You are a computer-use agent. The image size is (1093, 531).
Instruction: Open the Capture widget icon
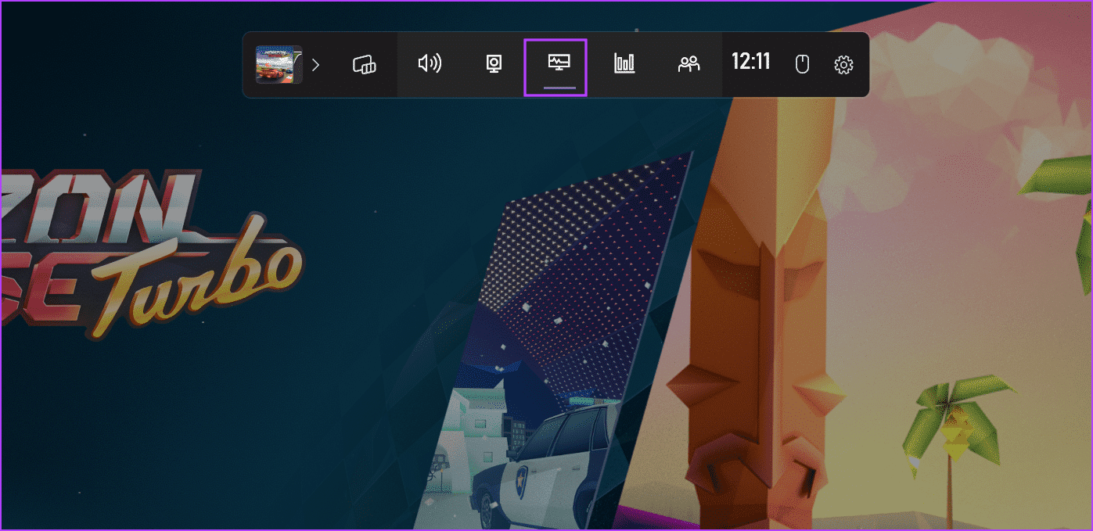[494, 64]
